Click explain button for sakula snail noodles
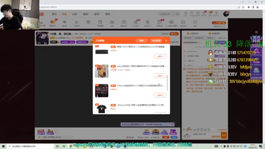This screenshot has height=149, width=265. click(160, 76)
